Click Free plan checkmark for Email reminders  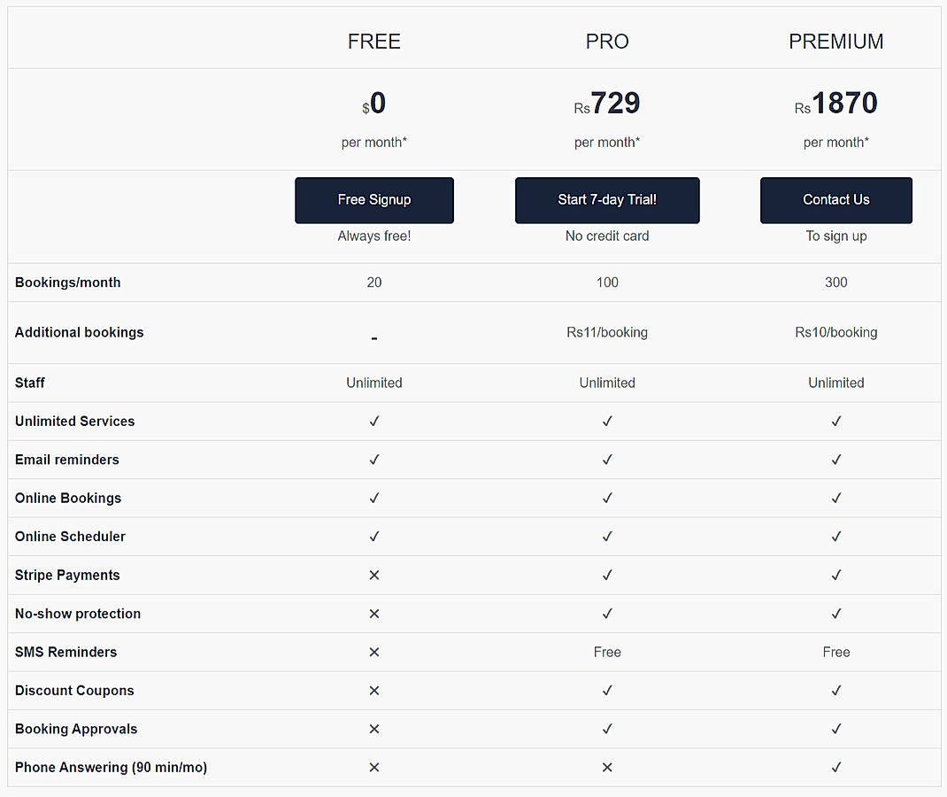(373, 460)
